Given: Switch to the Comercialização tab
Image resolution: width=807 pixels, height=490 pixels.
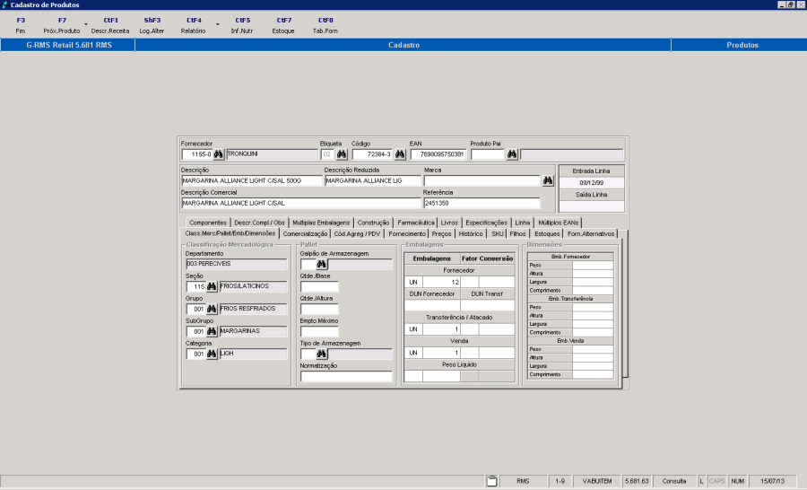Looking at the screenshot, I should coord(305,234).
